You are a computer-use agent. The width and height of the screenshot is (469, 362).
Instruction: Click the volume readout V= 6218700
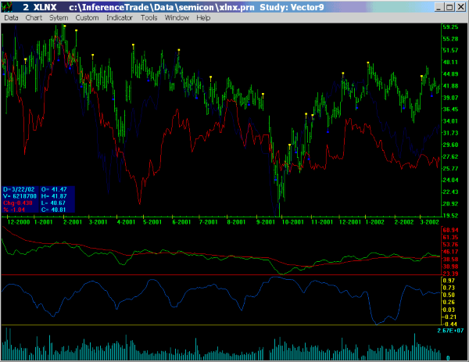20,196
